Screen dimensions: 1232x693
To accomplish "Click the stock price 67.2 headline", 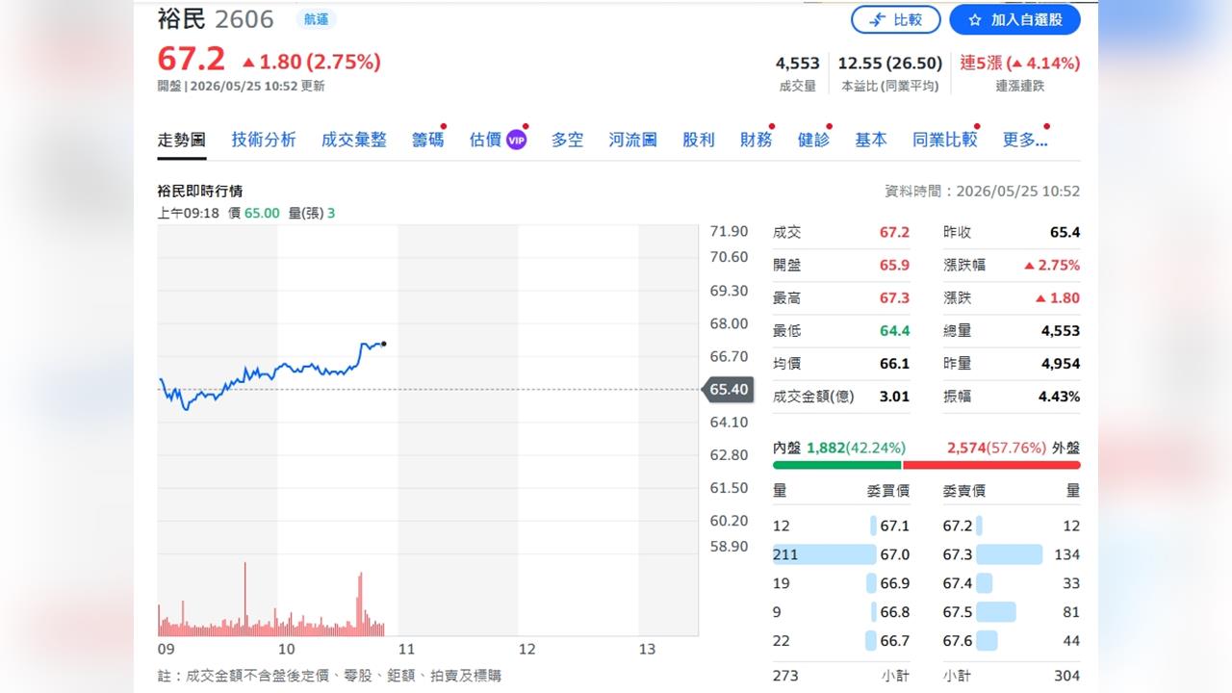I will 192,60.
